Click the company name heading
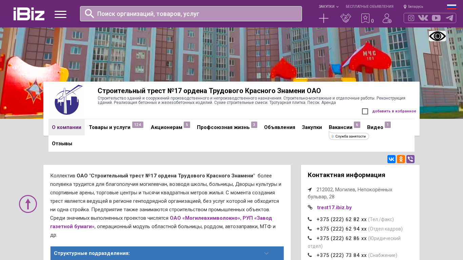Viewport: 463px width, 260px height. (x=209, y=91)
